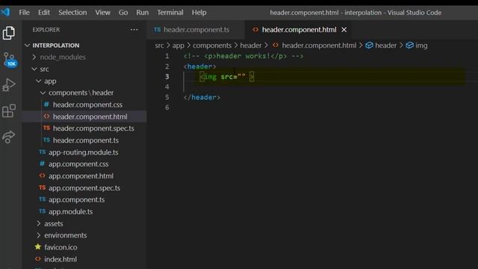Expand the node_modules folder

point(63,57)
